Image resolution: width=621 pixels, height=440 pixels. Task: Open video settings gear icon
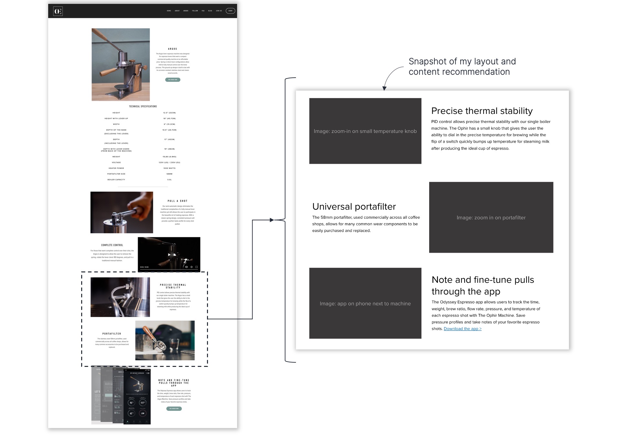(x=191, y=267)
